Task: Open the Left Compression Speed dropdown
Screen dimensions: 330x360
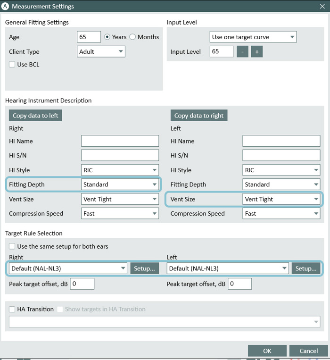Action: (281, 214)
